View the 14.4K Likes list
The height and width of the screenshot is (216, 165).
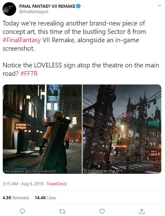45,198
